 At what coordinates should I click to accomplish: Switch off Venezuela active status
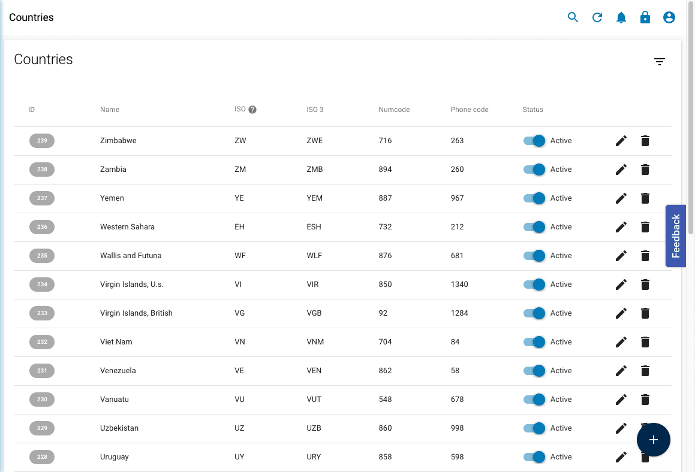534,371
